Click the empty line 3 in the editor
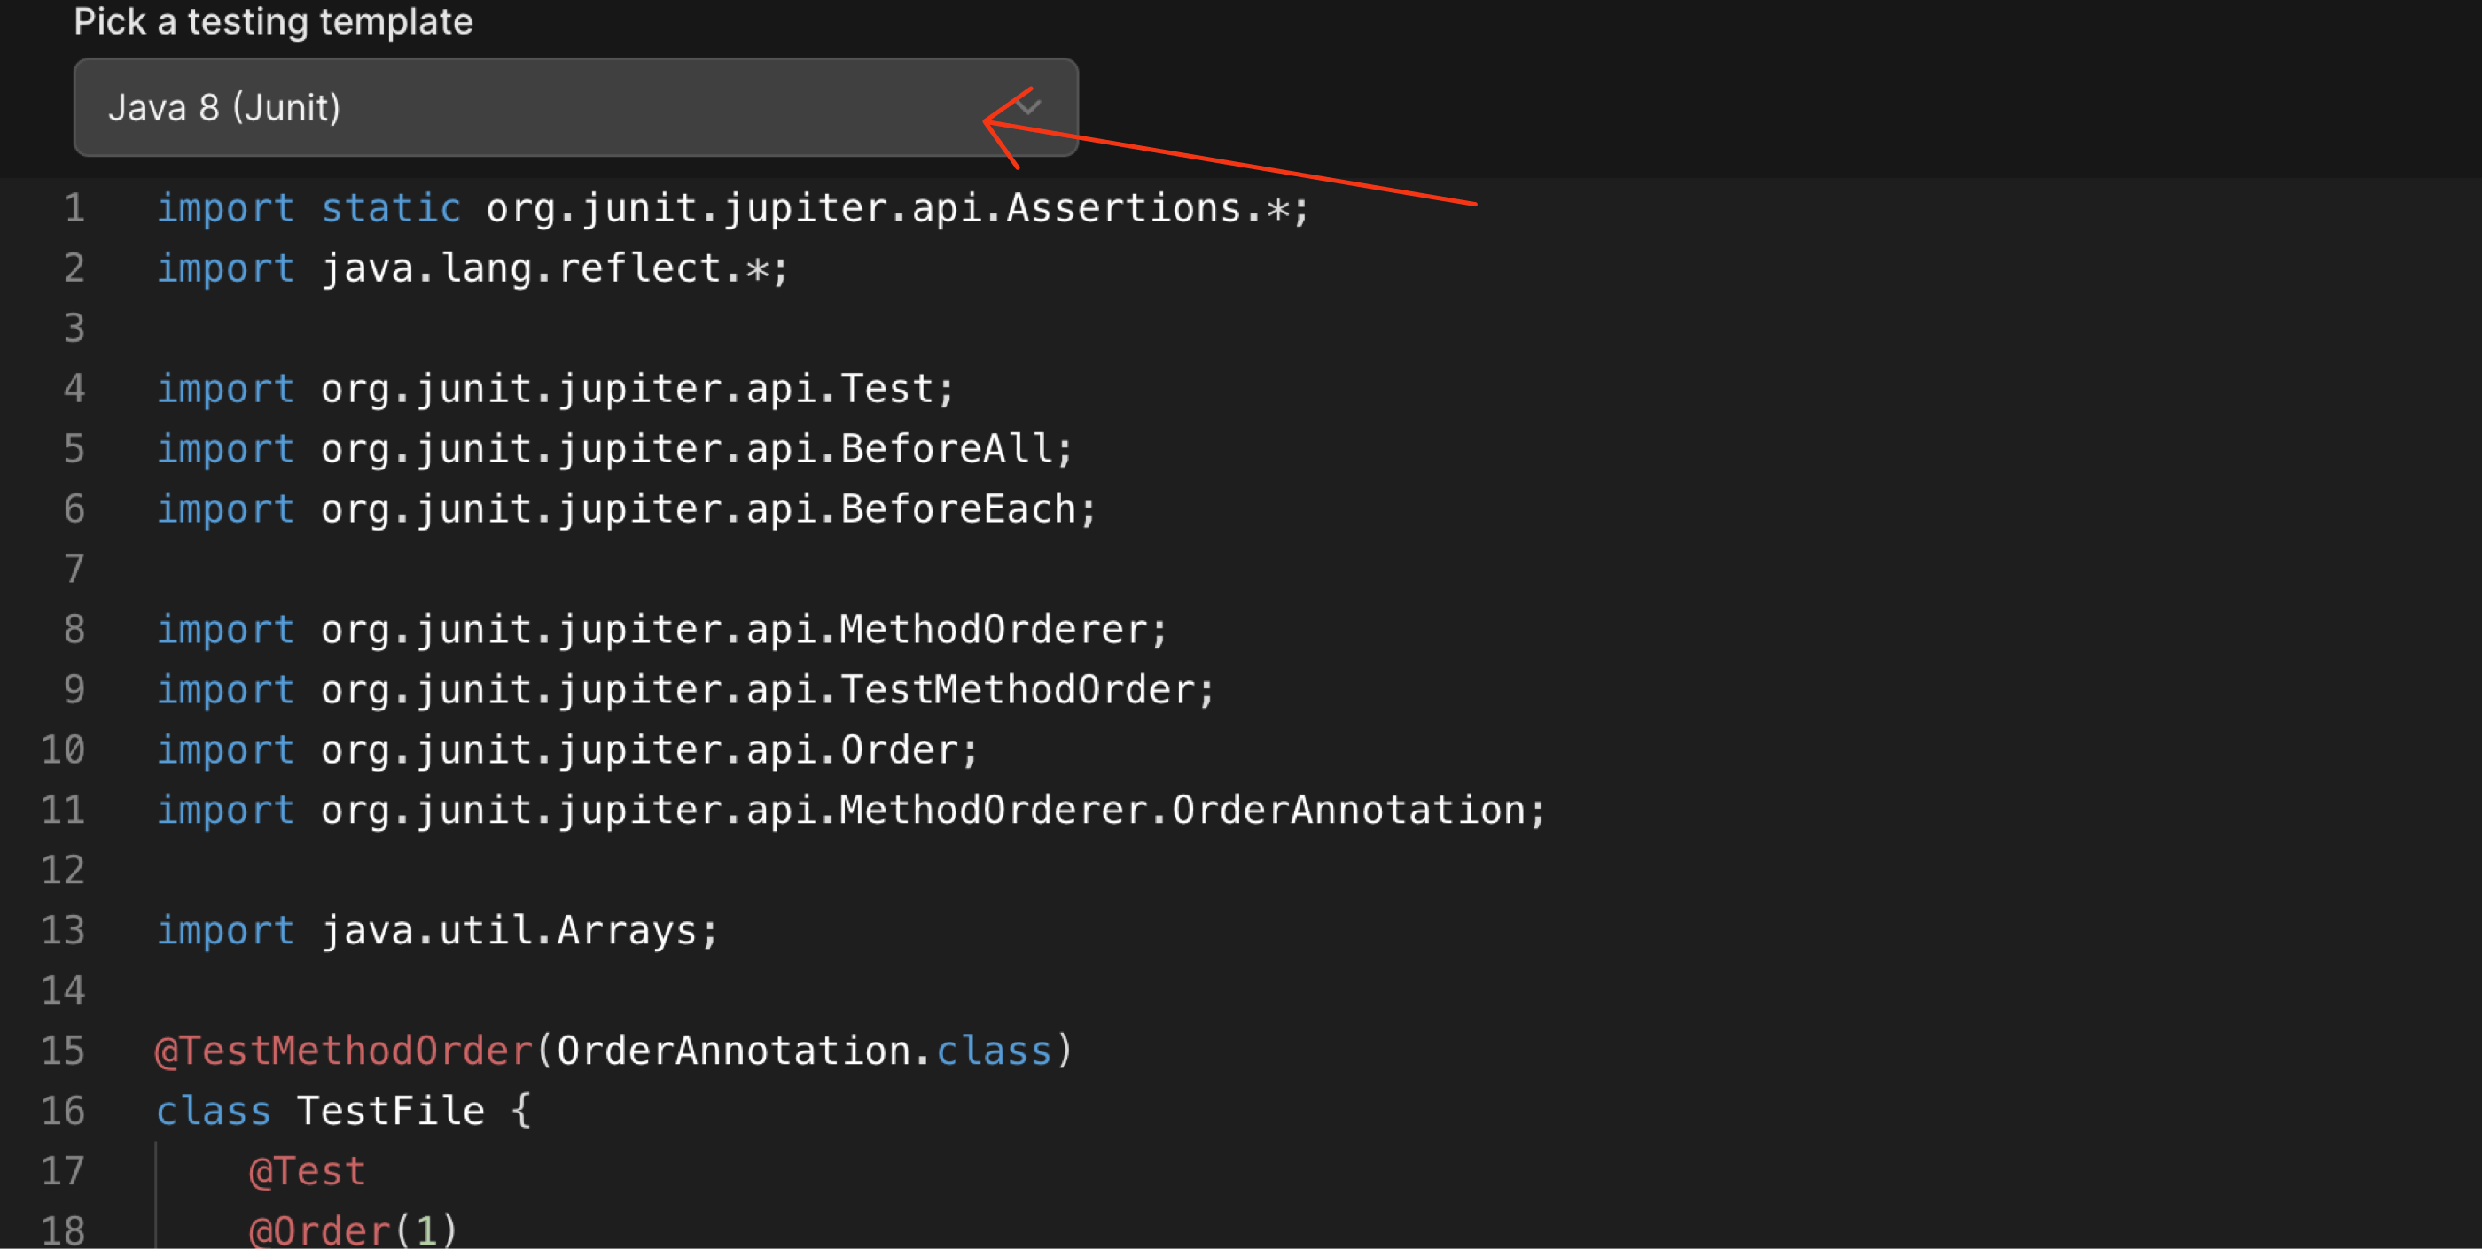This screenshot has height=1249, width=2482. coord(578,329)
